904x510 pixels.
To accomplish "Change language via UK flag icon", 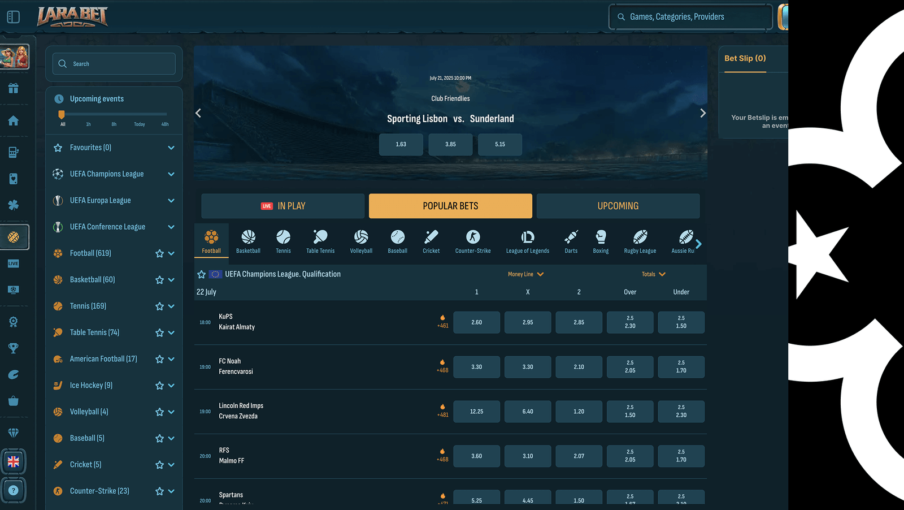I will coord(14,461).
